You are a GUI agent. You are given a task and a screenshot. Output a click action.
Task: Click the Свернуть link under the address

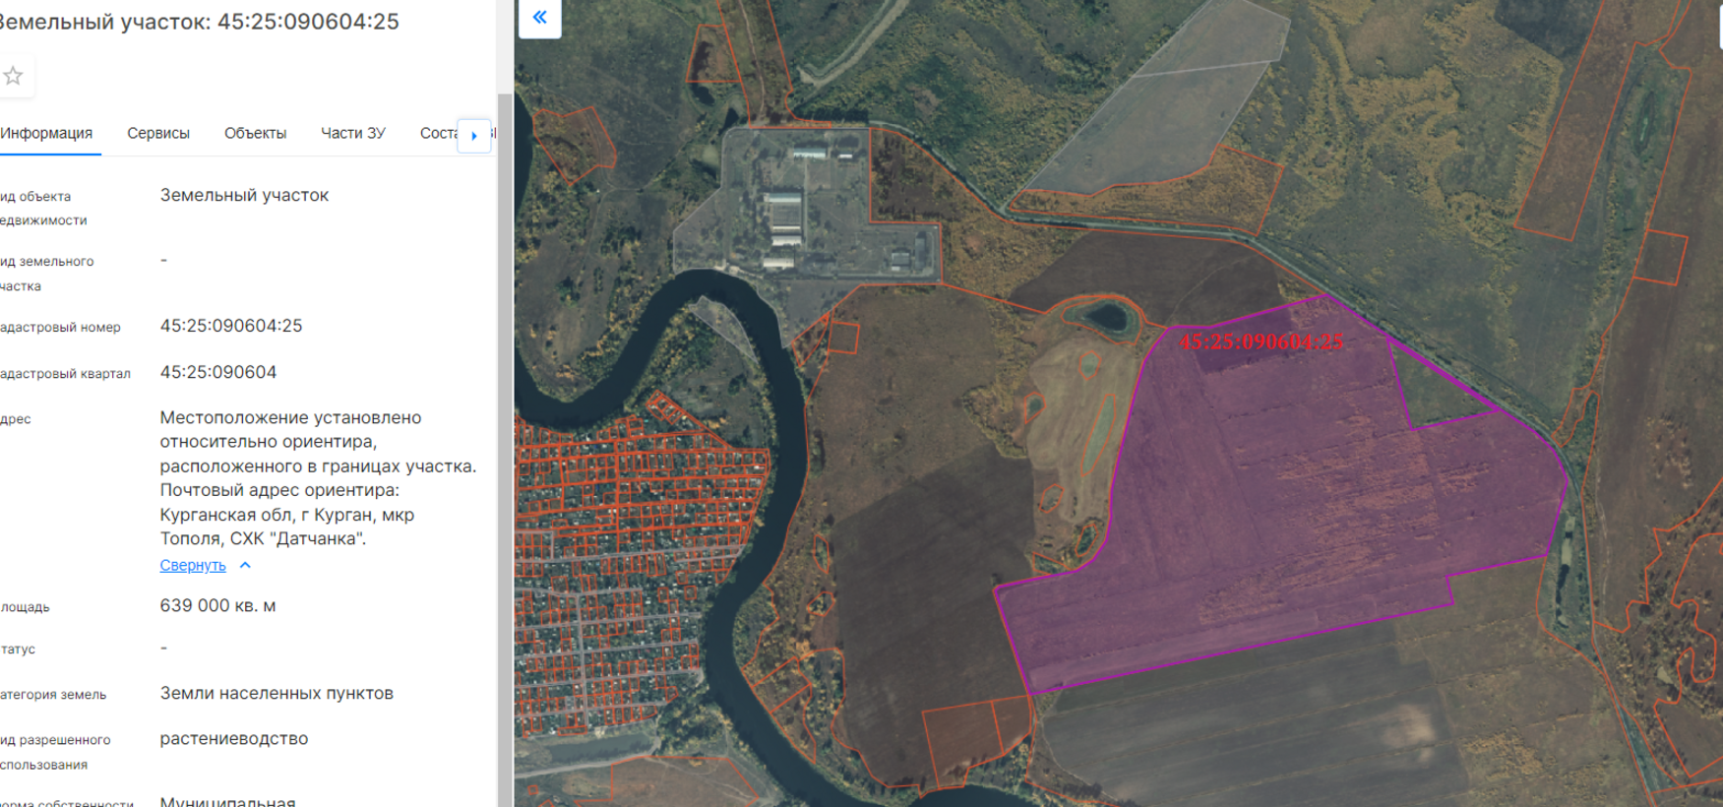point(193,566)
